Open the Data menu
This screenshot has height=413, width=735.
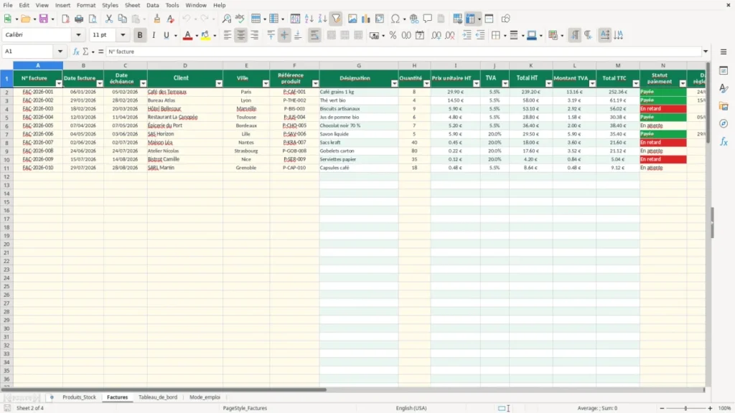coord(153,5)
